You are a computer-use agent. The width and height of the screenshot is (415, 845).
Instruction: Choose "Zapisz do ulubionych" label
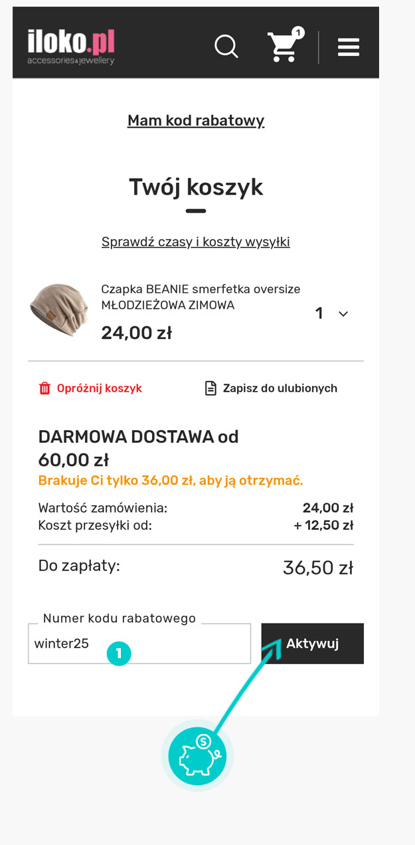coord(280,388)
